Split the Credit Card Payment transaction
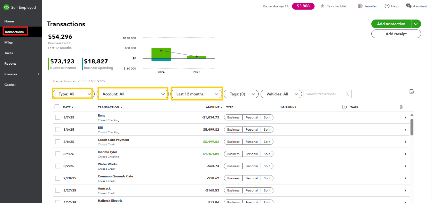This screenshot has width=432, height=203. pos(267,142)
